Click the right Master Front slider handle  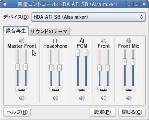26,67
